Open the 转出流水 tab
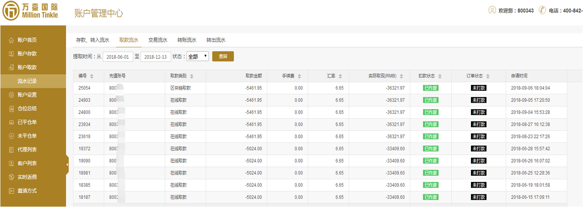The height and width of the screenshot is (207, 583). pyautogui.click(x=216, y=40)
